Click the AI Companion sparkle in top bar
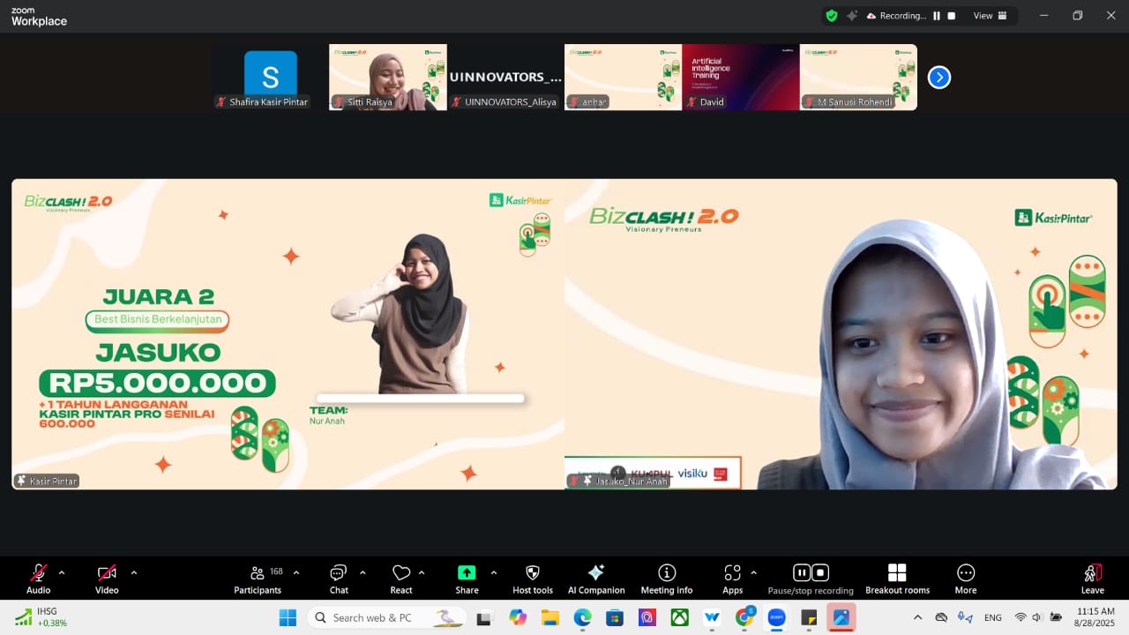 pyautogui.click(x=852, y=16)
